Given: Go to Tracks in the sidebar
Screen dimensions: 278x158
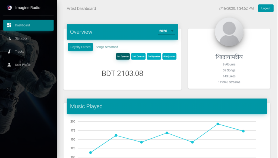Looking at the screenshot, I should 20,52.
